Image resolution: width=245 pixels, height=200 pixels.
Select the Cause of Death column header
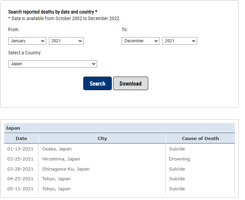click(x=200, y=138)
